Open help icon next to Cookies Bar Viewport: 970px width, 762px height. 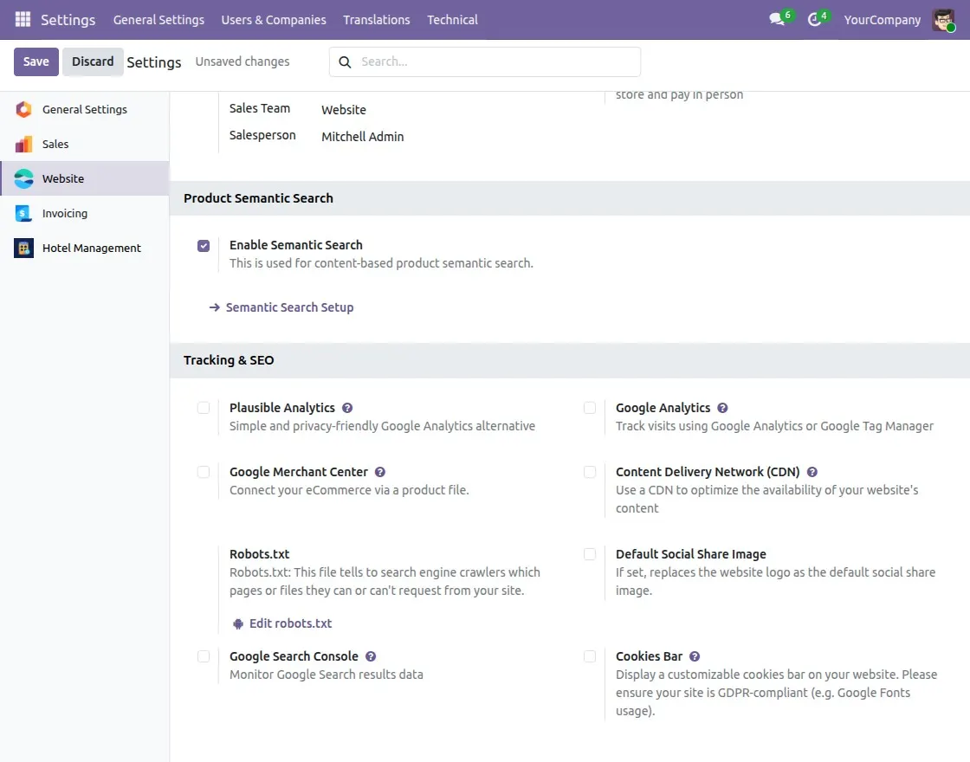[695, 656]
